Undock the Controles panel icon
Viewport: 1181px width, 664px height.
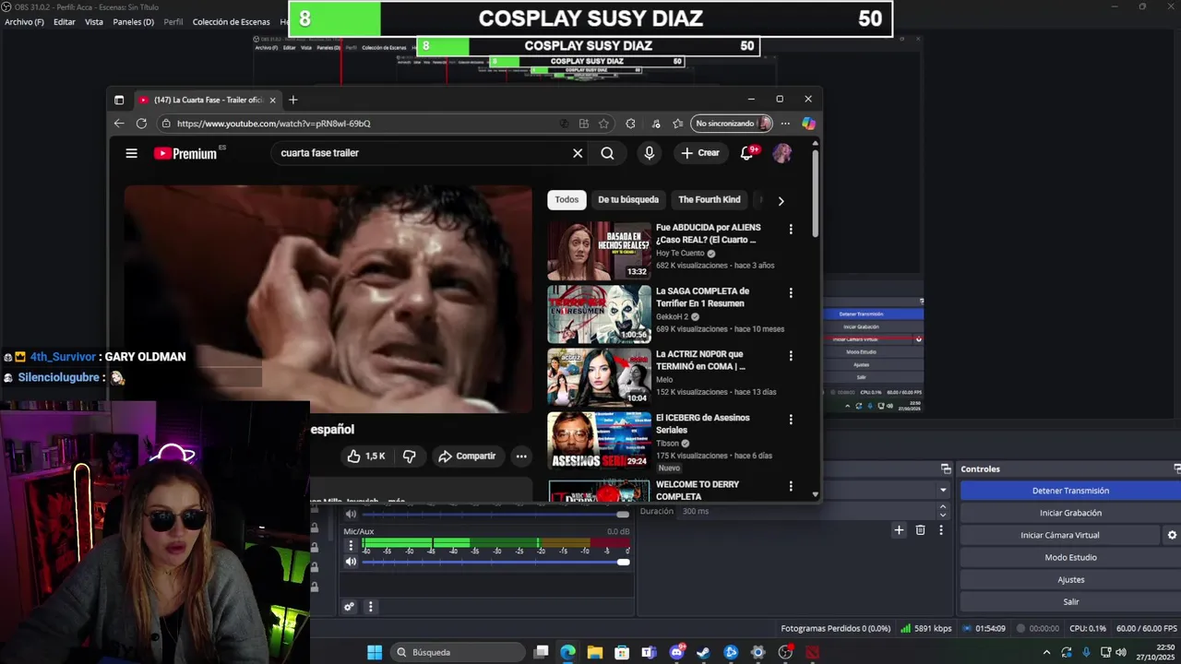[1176, 468]
